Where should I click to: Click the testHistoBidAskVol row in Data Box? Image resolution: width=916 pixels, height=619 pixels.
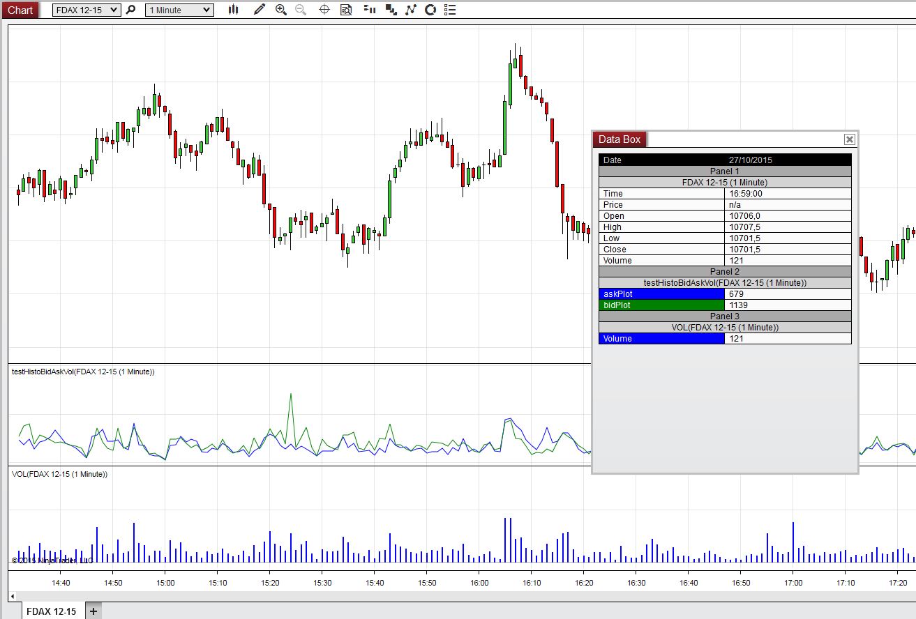[x=725, y=283]
